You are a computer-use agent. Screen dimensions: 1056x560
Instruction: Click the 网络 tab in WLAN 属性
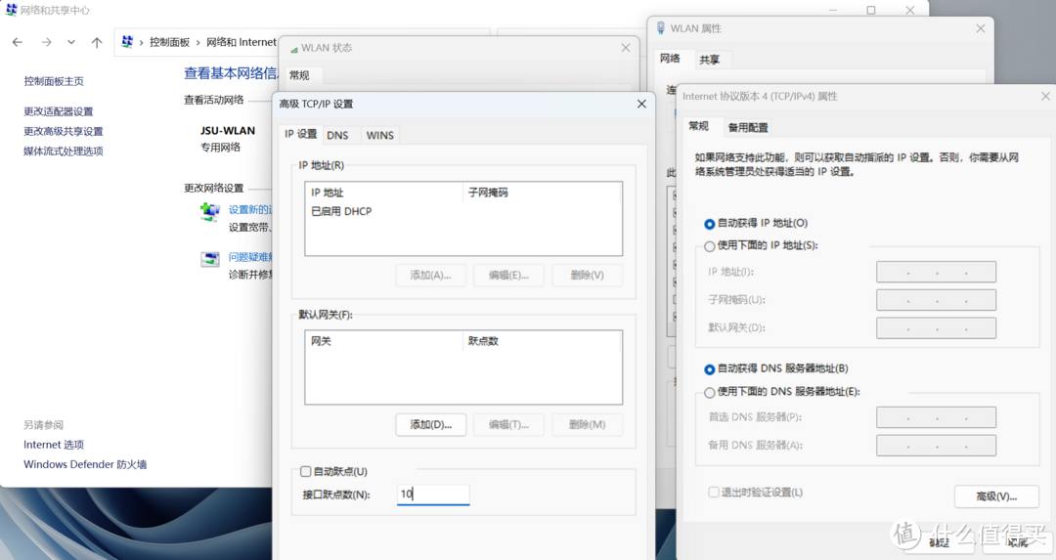click(x=670, y=59)
